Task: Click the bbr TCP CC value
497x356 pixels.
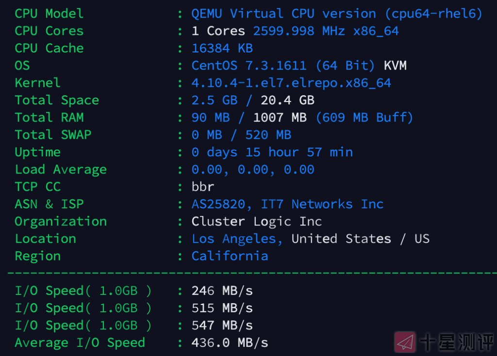Action: pyautogui.click(x=203, y=187)
